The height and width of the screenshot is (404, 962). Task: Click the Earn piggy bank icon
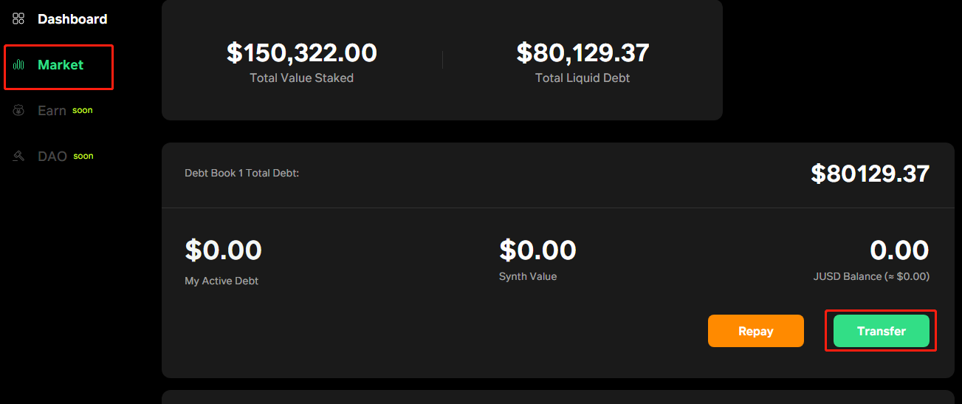click(x=19, y=111)
